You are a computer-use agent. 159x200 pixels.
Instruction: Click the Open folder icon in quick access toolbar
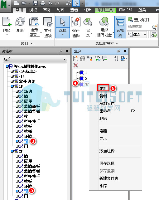point(24,3)
